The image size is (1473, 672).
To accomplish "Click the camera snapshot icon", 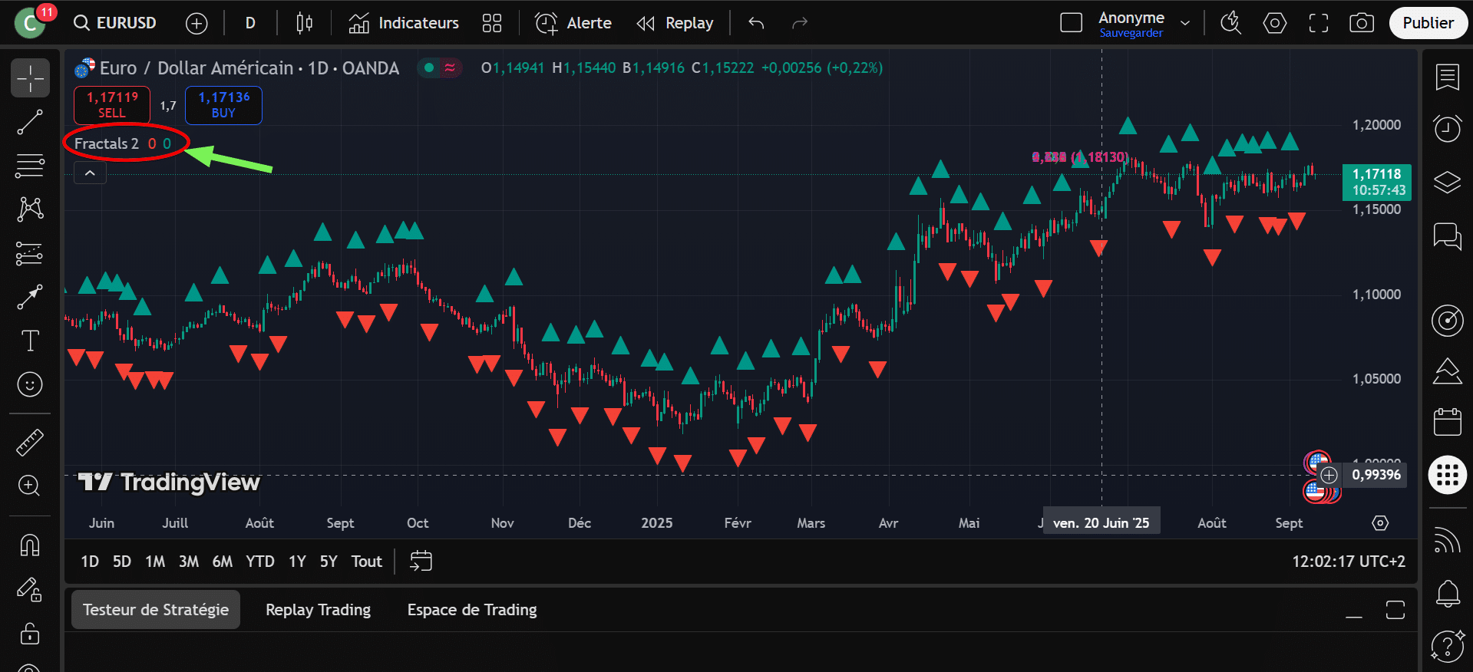I will tap(1361, 23).
